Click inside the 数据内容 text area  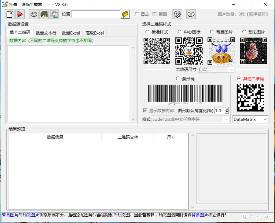pos(68,83)
